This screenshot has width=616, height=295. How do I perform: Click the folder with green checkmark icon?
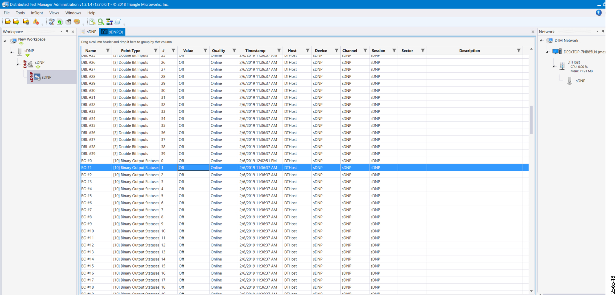(x=16, y=22)
